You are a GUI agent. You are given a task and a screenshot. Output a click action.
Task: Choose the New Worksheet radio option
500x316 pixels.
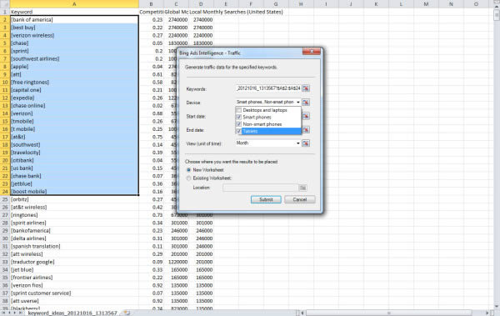point(189,170)
